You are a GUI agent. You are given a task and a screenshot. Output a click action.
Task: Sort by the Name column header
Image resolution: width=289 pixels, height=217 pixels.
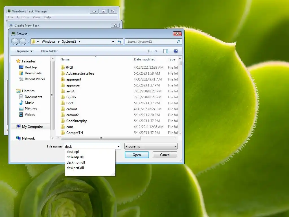coord(95,59)
